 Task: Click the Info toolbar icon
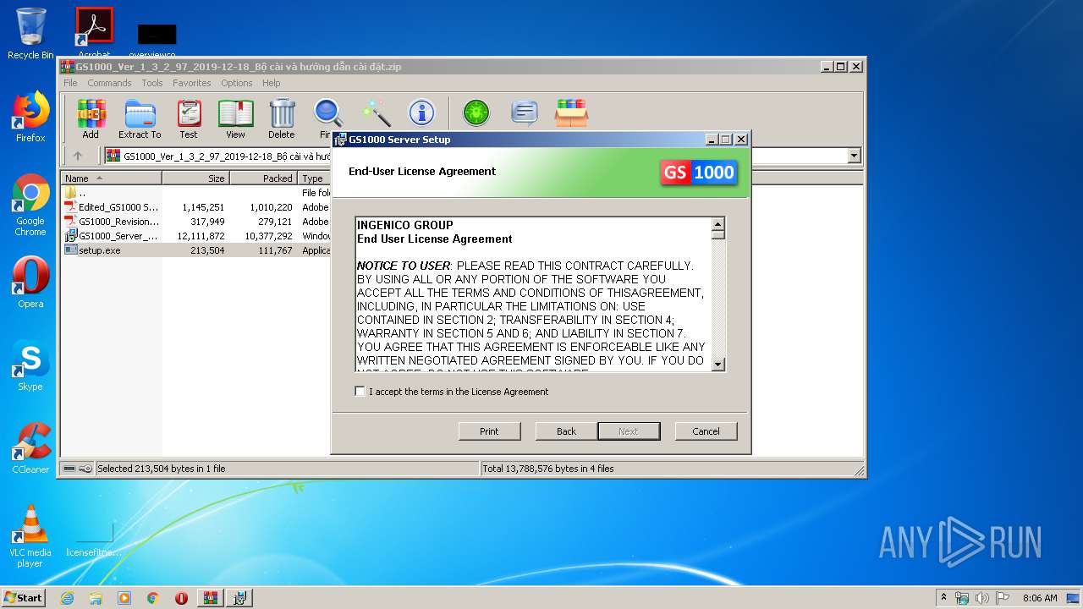tap(421, 112)
